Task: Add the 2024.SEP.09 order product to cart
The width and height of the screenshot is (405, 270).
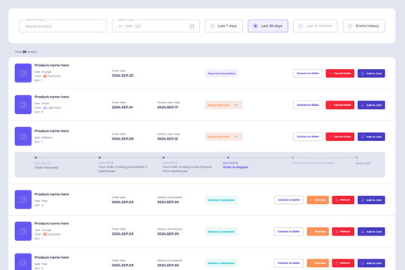Action: [371, 136]
